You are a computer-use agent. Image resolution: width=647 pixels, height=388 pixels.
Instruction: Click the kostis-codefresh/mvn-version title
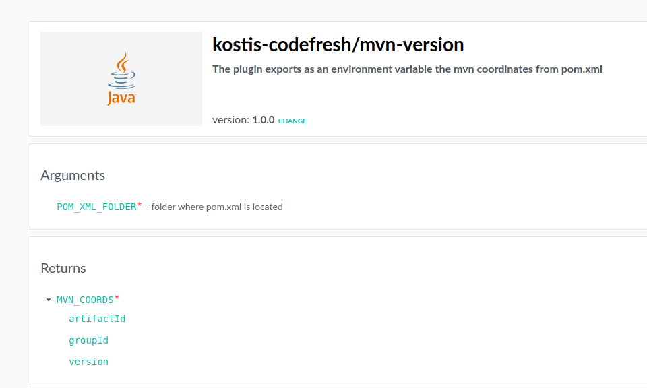(x=338, y=44)
